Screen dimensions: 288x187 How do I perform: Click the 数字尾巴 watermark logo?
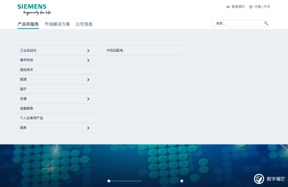[269, 179]
